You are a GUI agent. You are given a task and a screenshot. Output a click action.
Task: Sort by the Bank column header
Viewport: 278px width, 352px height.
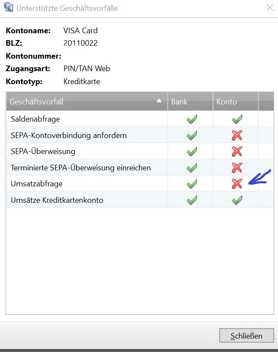[190, 102]
